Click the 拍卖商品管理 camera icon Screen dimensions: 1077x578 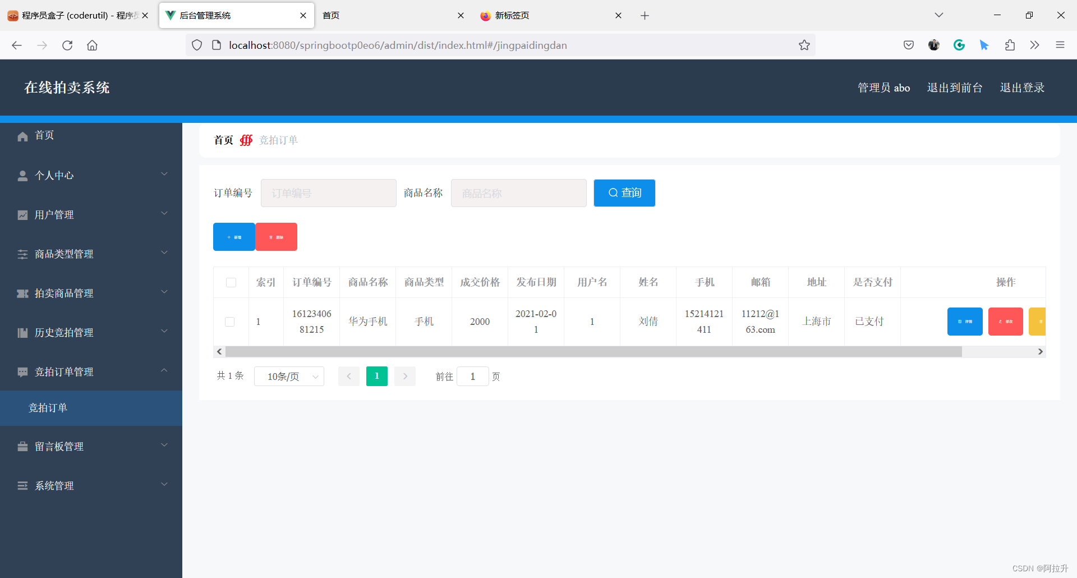[22, 293]
